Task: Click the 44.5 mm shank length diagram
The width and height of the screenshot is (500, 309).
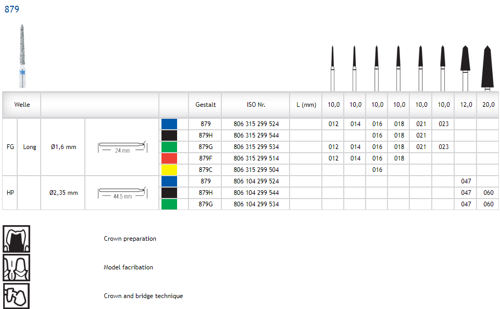Action: coord(121,193)
